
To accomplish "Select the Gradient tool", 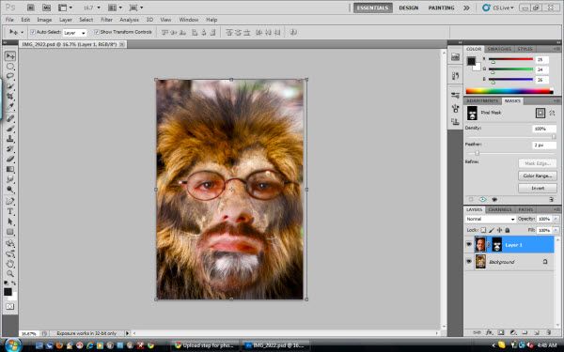I will [x=10, y=169].
